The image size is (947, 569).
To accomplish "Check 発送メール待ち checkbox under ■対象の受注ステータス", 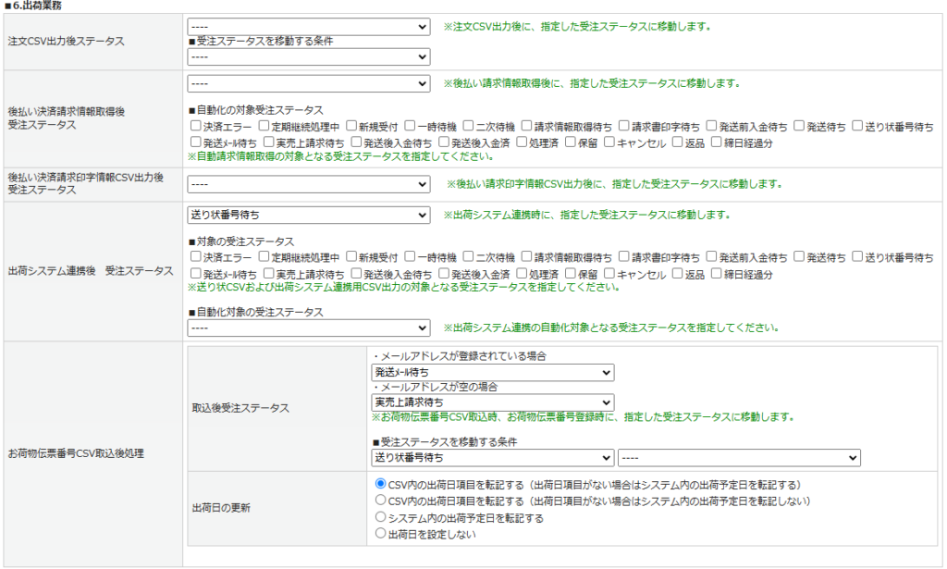I will (x=196, y=274).
